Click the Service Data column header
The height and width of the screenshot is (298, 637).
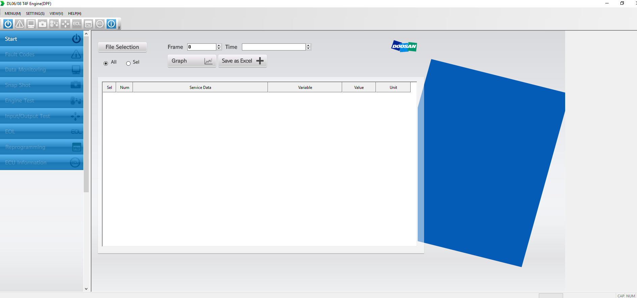point(200,87)
